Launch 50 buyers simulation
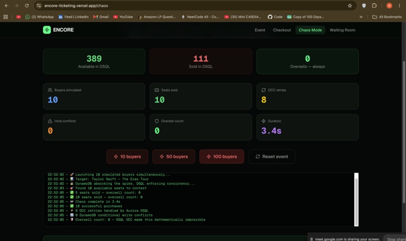 click(x=173, y=156)
